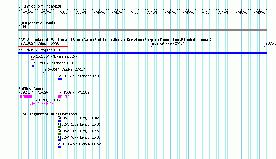Image resolution: width=276 pixels, height=159 pixels.
Task: Open label nsv963615 (Sudmant2013)
Action: [79, 76]
